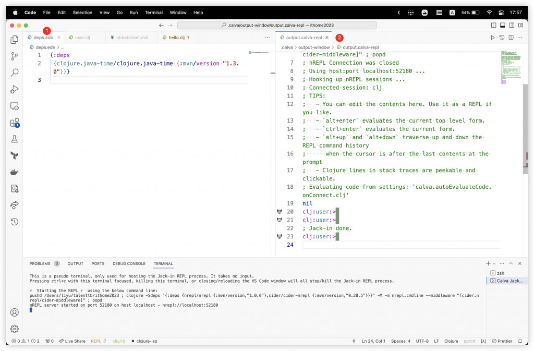Open Run and Debug view
This screenshot has height=351, width=534.
pyautogui.click(x=14, y=89)
